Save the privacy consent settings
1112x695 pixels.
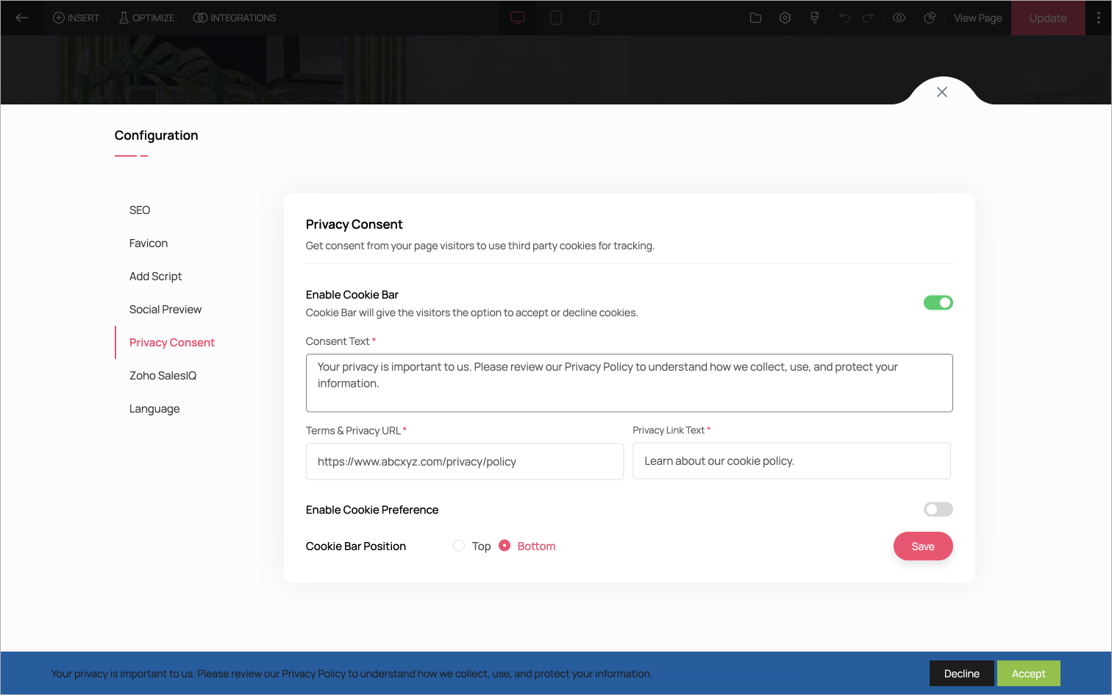click(x=923, y=546)
